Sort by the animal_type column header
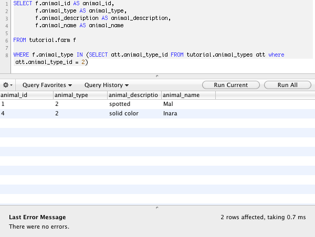 pos(80,95)
